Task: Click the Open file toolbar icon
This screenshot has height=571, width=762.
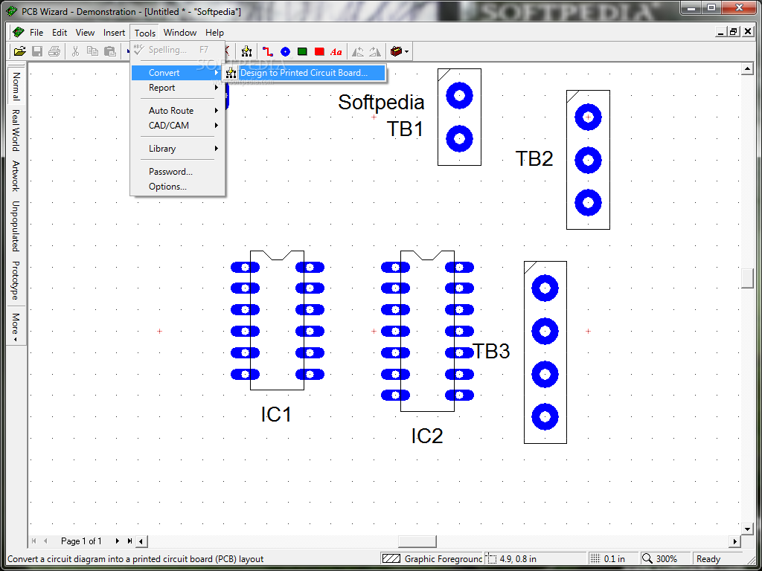Action: [19, 51]
